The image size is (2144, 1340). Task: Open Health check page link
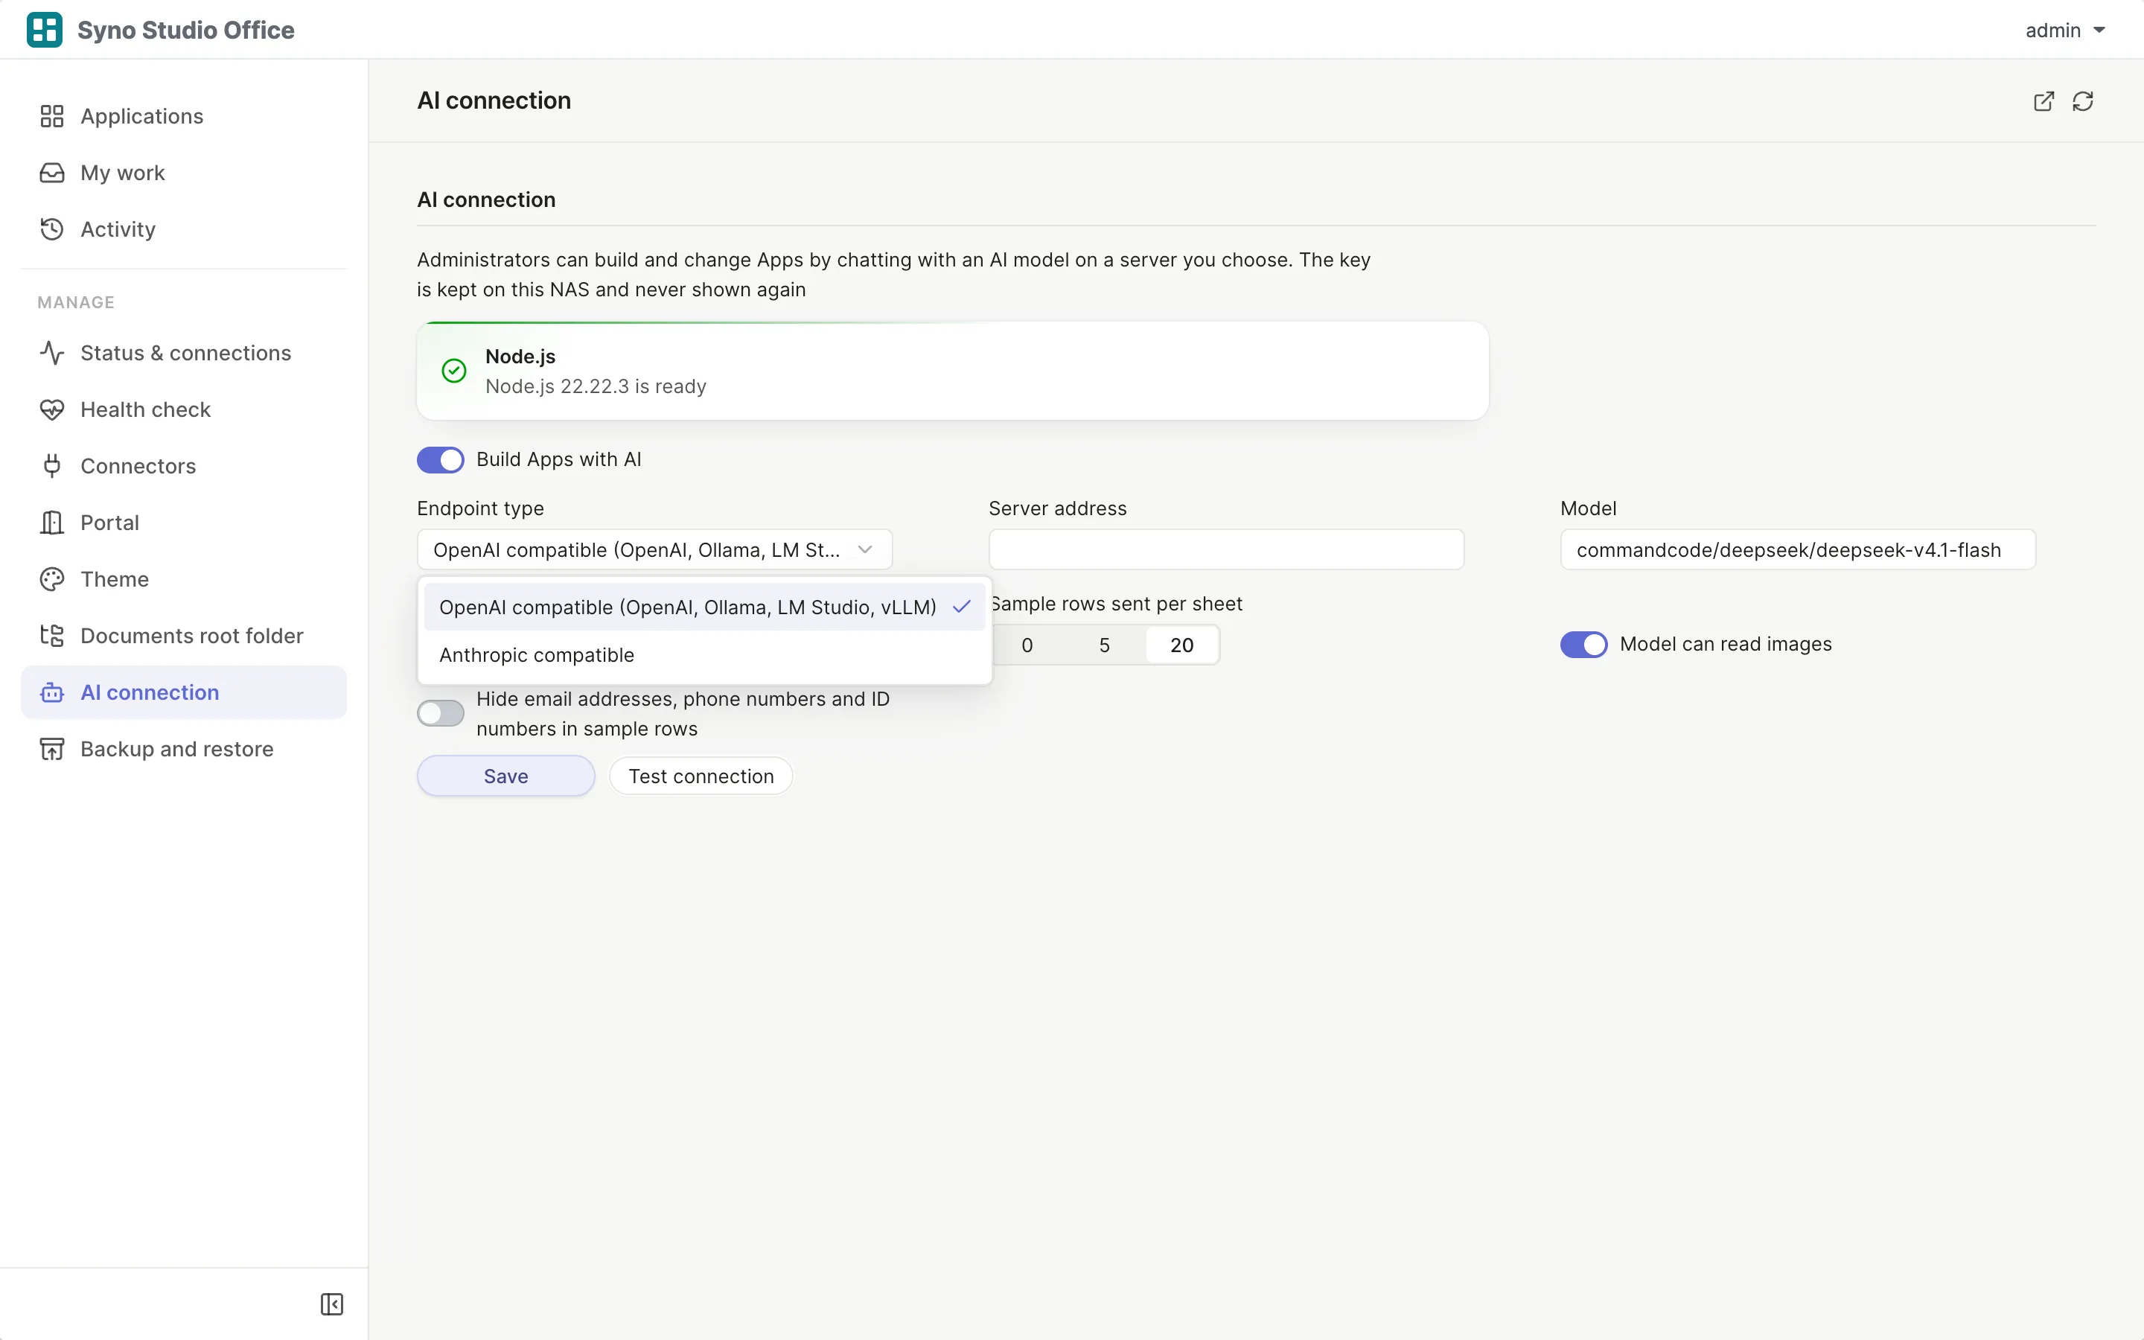point(183,409)
